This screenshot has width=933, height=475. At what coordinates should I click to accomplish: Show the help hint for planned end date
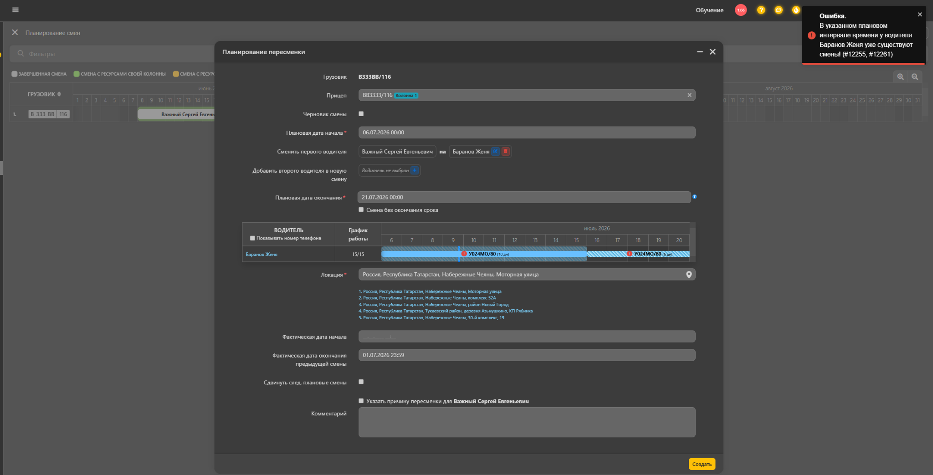tap(694, 197)
